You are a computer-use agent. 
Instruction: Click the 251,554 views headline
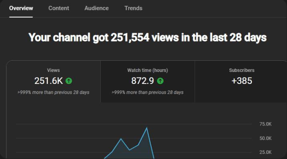coord(147,38)
